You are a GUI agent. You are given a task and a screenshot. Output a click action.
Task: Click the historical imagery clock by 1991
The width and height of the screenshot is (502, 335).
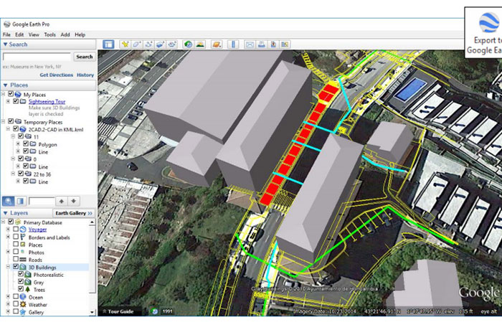click(155, 311)
